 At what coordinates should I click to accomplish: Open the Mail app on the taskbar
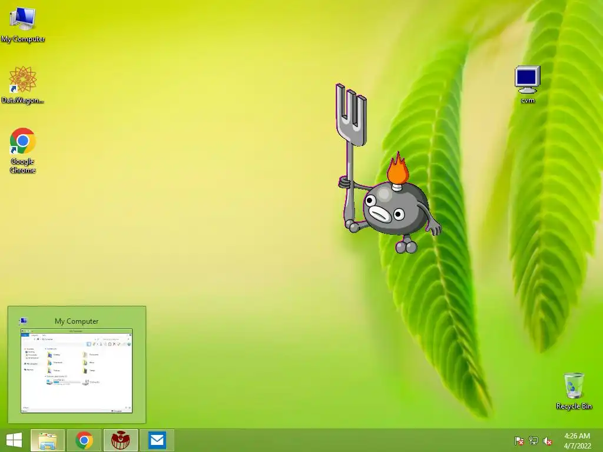point(157,440)
